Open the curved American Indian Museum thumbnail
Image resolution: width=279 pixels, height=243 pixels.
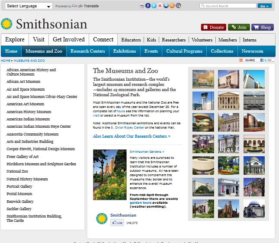coord(203,122)
